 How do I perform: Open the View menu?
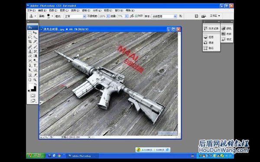pyautogui.click(x=108, y=10)
